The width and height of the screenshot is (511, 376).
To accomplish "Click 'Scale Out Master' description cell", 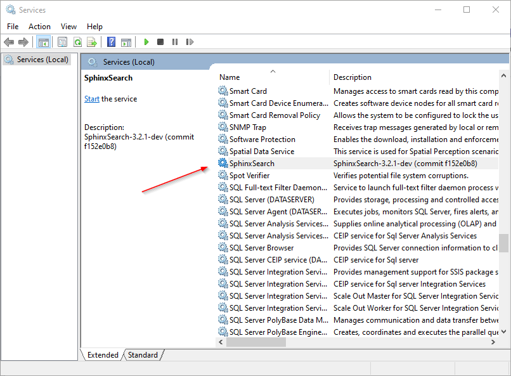I will click(x=416, y=296).
